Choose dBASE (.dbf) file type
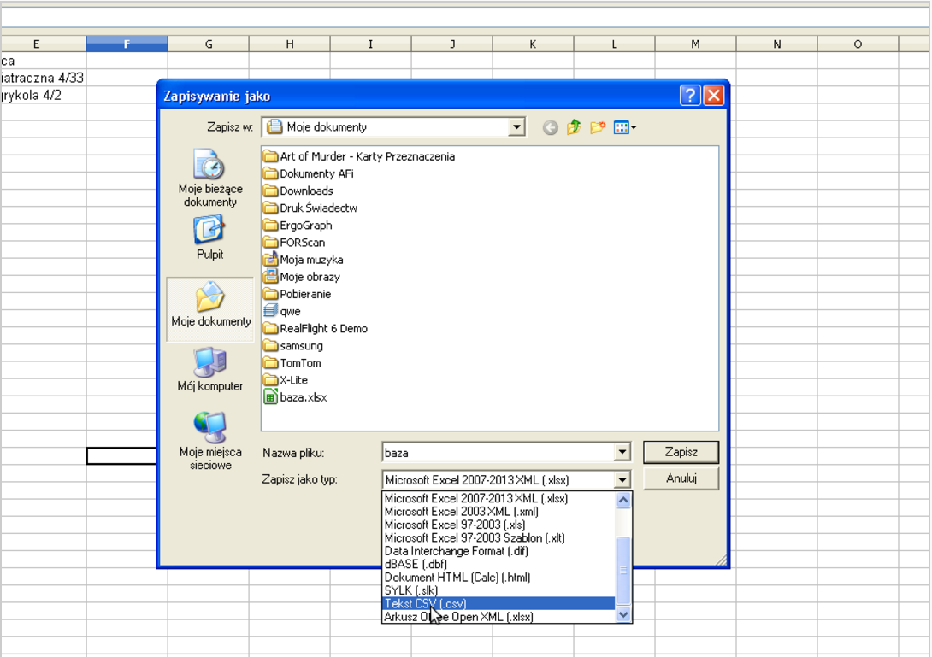The width and height of the screenshot is (932, 657). click(x=498, y=564)
